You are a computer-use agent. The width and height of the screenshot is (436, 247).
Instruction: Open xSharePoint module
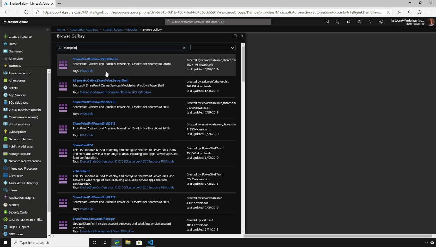tap(81, 171)
